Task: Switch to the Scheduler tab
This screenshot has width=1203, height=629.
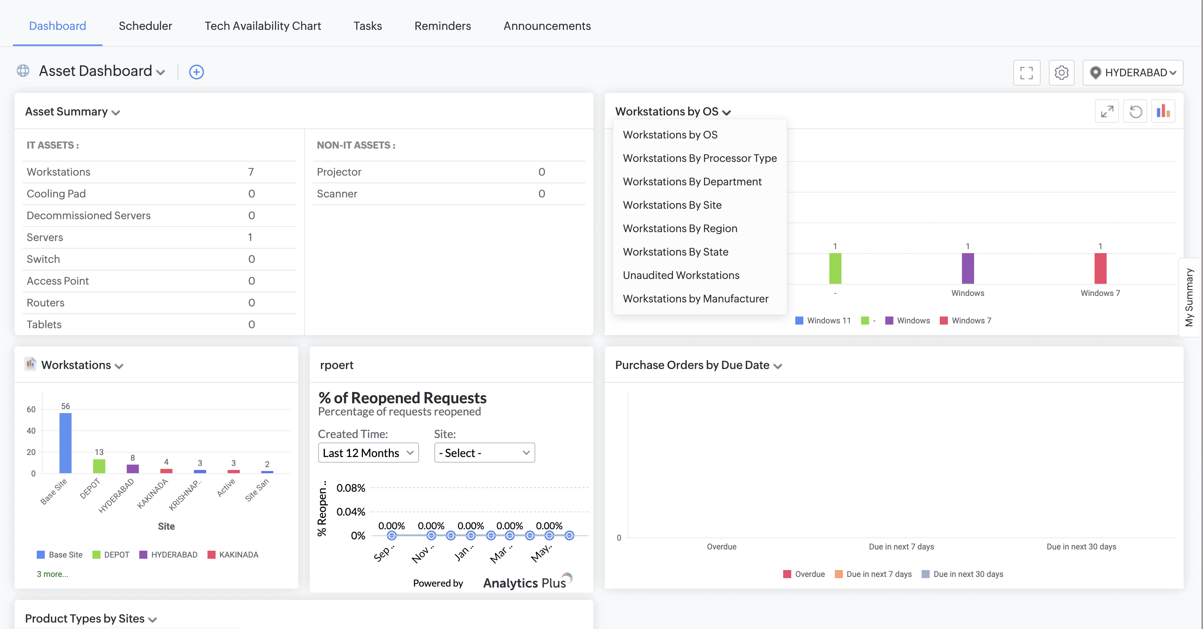Action: click(145, 26)
